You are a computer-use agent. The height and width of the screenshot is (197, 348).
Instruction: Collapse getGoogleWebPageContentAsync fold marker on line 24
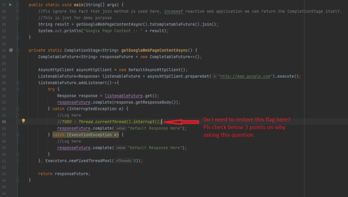tap(17, 50)
